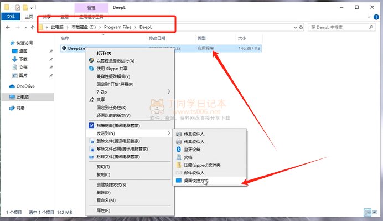The height and width of the screenshot is (221, 383).
Task: Switch to large icons view icon
Action: click(x=375, y=212)
